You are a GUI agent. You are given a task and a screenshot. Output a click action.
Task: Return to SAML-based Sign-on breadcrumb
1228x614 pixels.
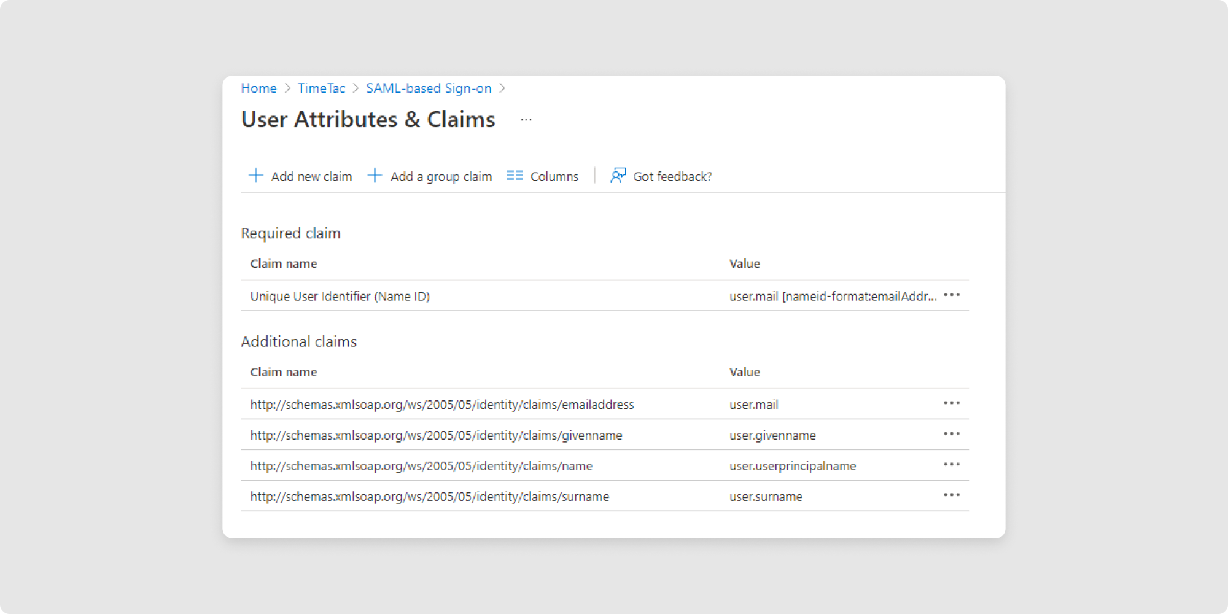pos(429,88)
